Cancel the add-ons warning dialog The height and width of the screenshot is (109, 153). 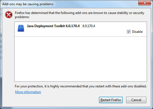coord(136,100)
